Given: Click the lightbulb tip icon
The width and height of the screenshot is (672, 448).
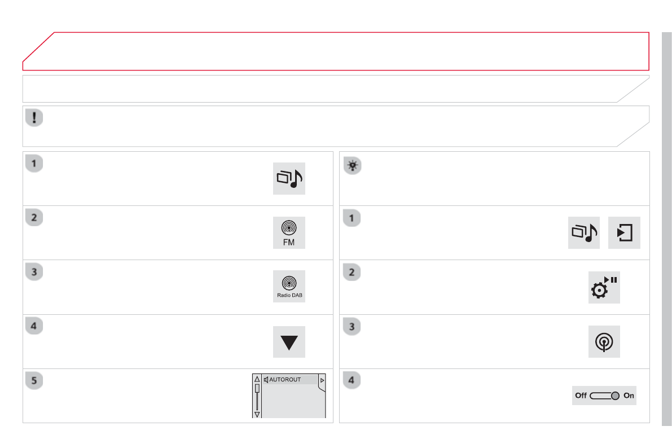Looking at the screenshot, I should pyautogui.click(x=352, y=165).
